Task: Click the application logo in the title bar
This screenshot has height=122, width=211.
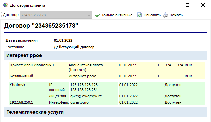Action: click(6, 5)
